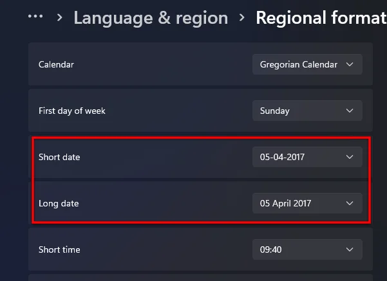The image size is (387, 281).
Task: Click the Regional format page title
Action: tap(321, 17)
